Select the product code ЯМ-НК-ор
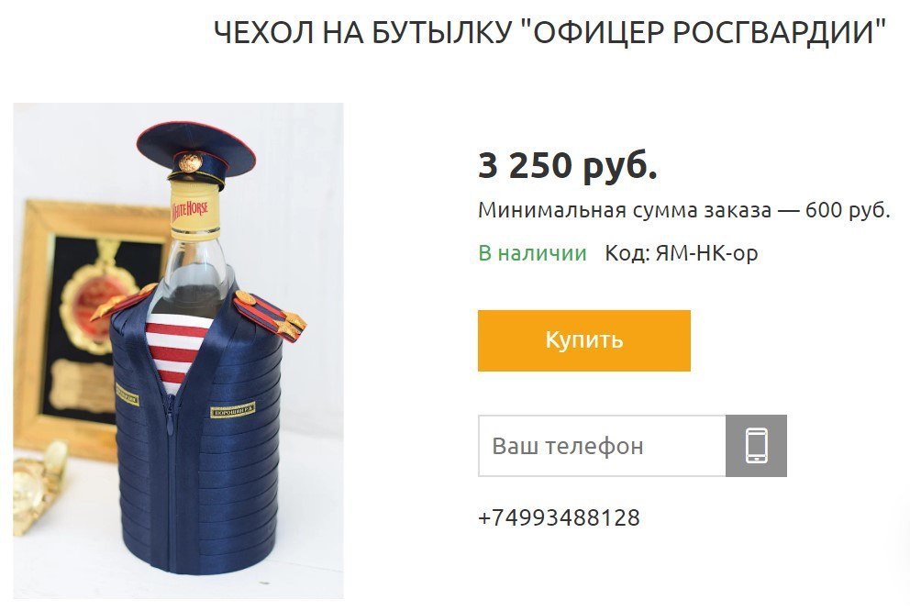 pyautogui.click(x=706, y=253)
